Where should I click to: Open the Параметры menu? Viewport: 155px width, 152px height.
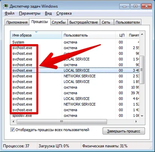point(30,13)
